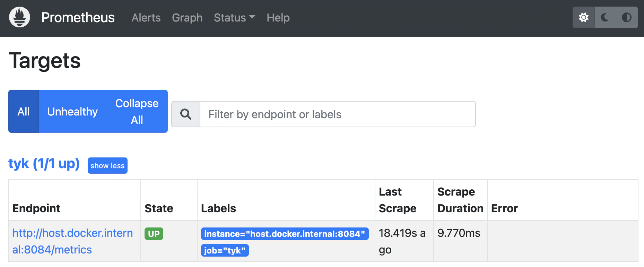This screenshot has width=644, height=267.
Task: Click the instance label badge
Action: click(x=285, y=234)
